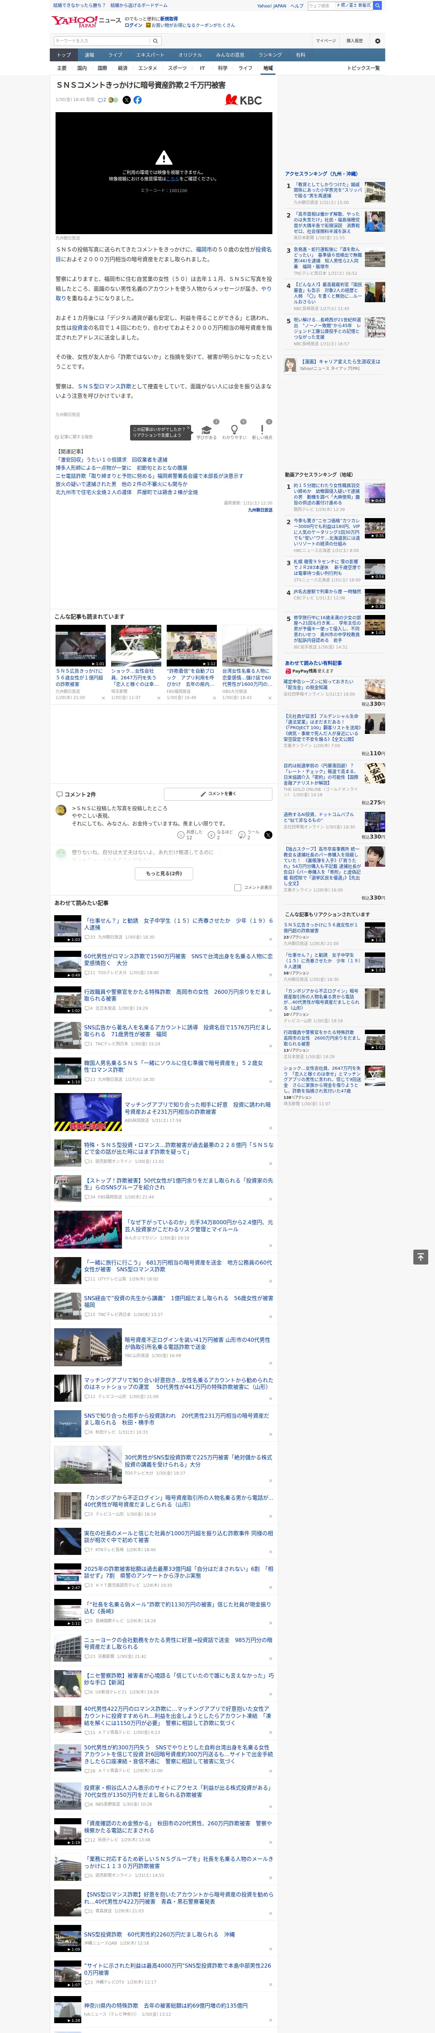Open the 地域 category
This screenshot has width=435, height=2033.
click(x=268, y=68)
